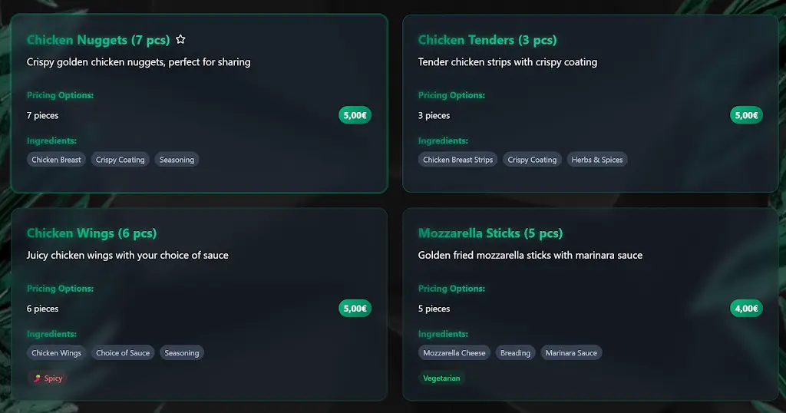The image size is (786, 413).
Task: Click the chili pepper Spicy tag
Action: [x=48, y=378]
